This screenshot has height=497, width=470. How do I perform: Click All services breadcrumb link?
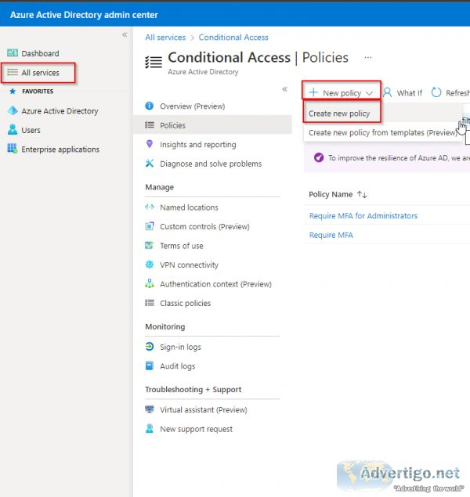point(165,38)
